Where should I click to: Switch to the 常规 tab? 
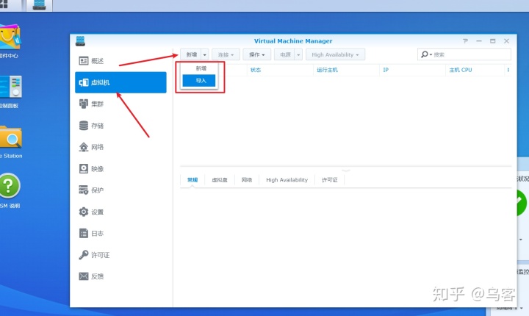coord(192,180)
